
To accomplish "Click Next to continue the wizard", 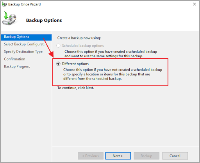I will pos(118,156).
